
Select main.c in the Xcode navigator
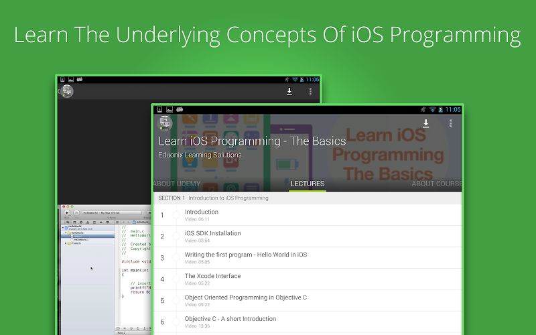click(88, 237)
